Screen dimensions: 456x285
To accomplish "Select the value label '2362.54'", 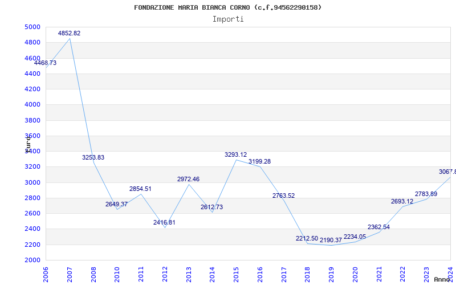I will pos(378,227).
